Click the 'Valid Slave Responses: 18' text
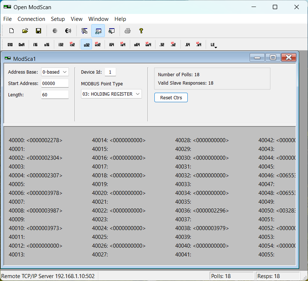 (186, 83)
